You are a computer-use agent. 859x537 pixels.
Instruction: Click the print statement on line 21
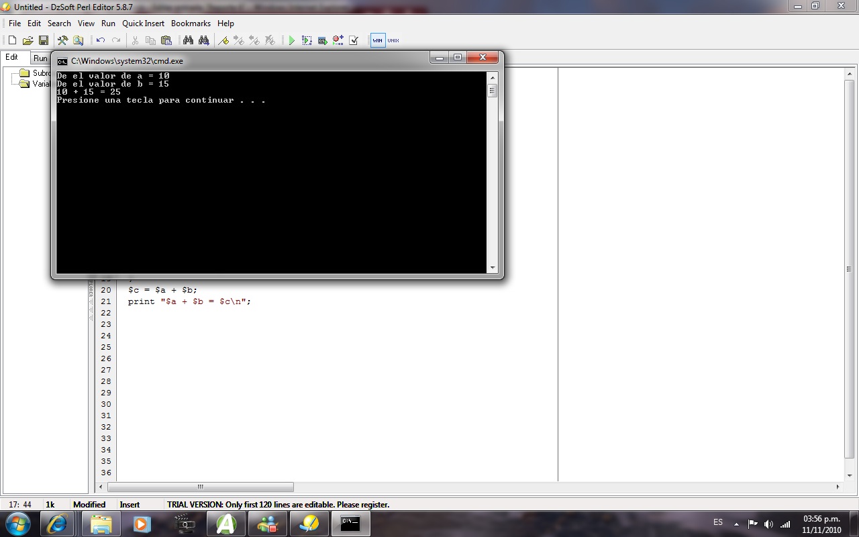[x=189, y=301]
